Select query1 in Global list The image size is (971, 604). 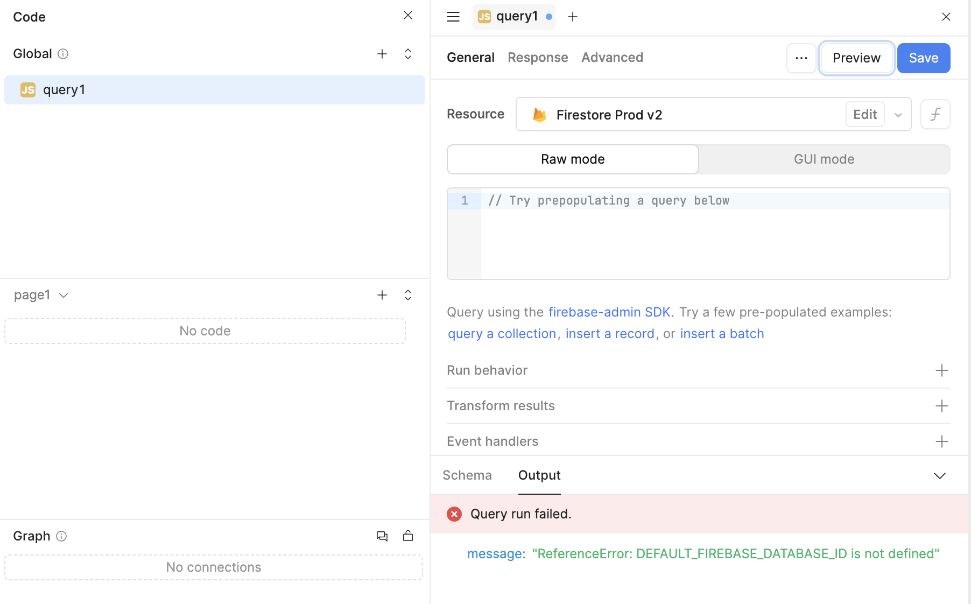[x=215, y=90]
